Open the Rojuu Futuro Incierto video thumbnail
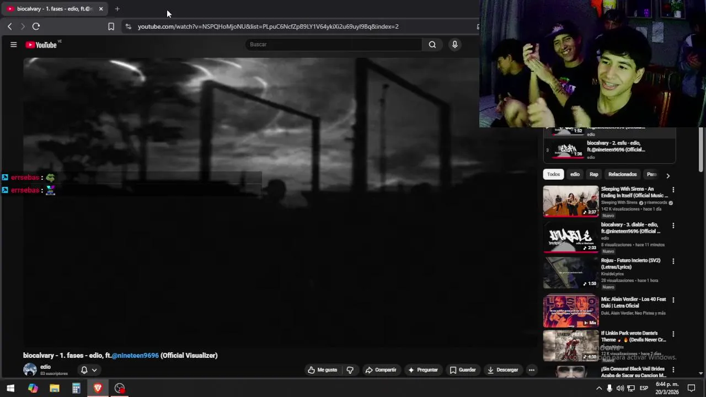This screenshot has height=397, width=706. point(571,273)
